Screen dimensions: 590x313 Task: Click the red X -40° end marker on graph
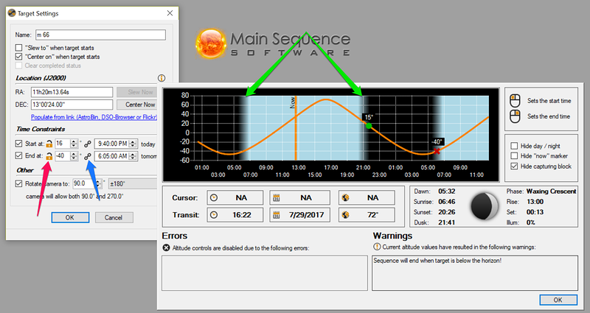[437, 151]
